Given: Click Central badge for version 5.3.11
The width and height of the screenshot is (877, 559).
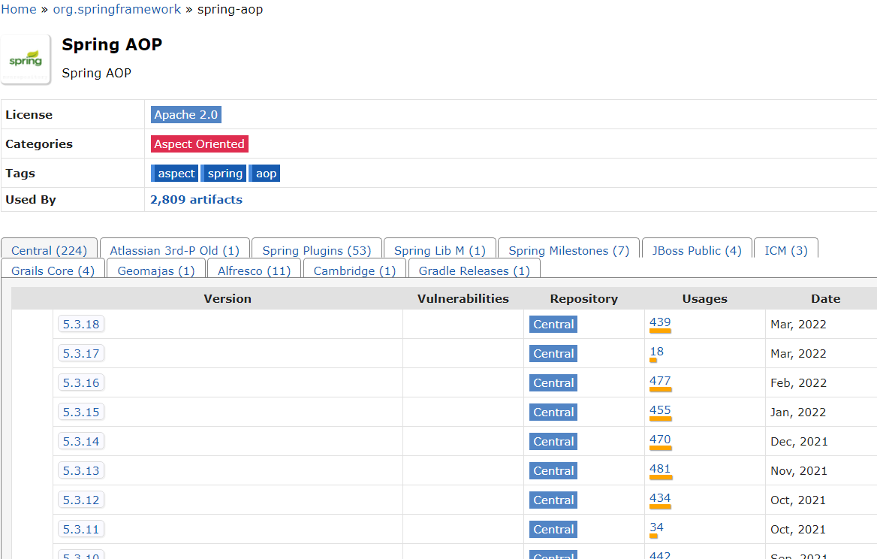Looking at the screenshot, I should click(x=553, y=530).
